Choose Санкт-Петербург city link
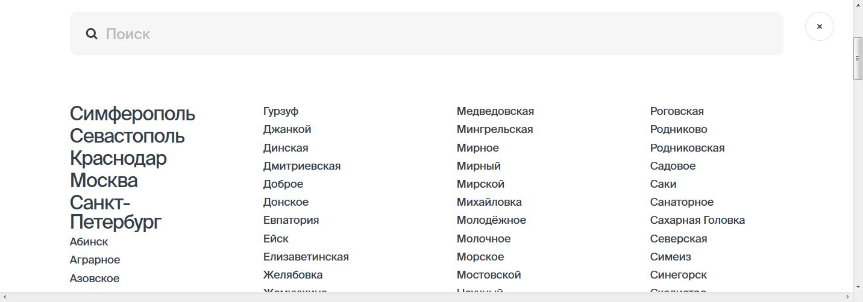Image resolution: width=863 pixels, height=302 pixels. coord(116,212)
